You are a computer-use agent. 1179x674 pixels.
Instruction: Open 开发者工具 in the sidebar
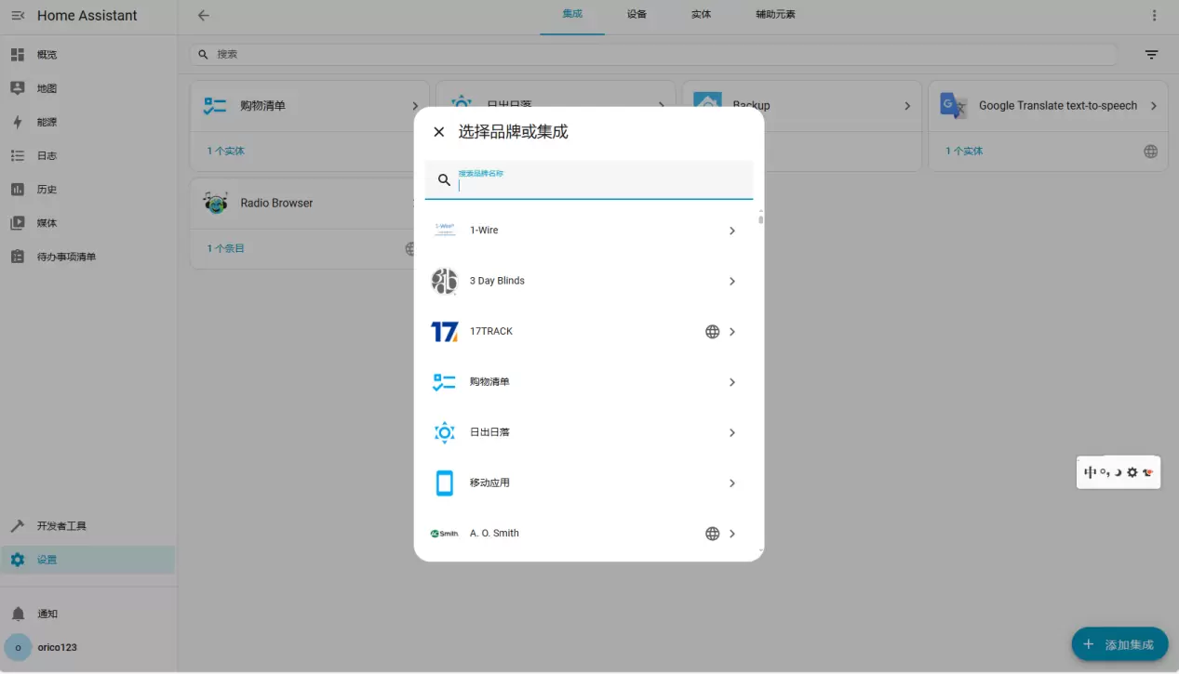(x=61, y=526)
